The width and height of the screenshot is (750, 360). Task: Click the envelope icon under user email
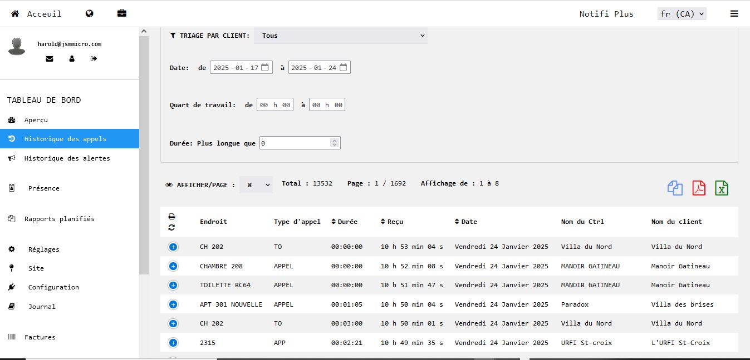[x=50, y=58]
